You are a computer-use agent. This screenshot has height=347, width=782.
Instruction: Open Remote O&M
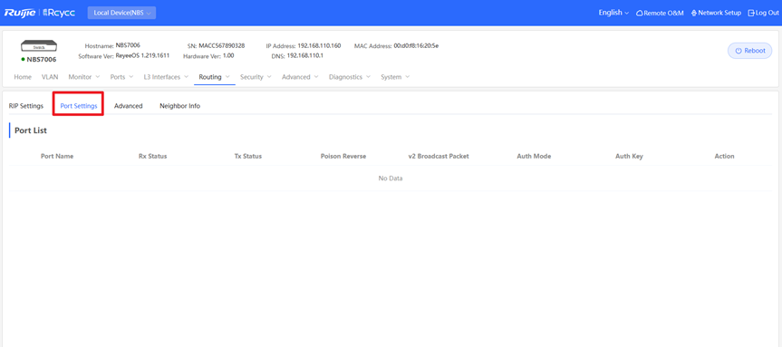(660, 13)
